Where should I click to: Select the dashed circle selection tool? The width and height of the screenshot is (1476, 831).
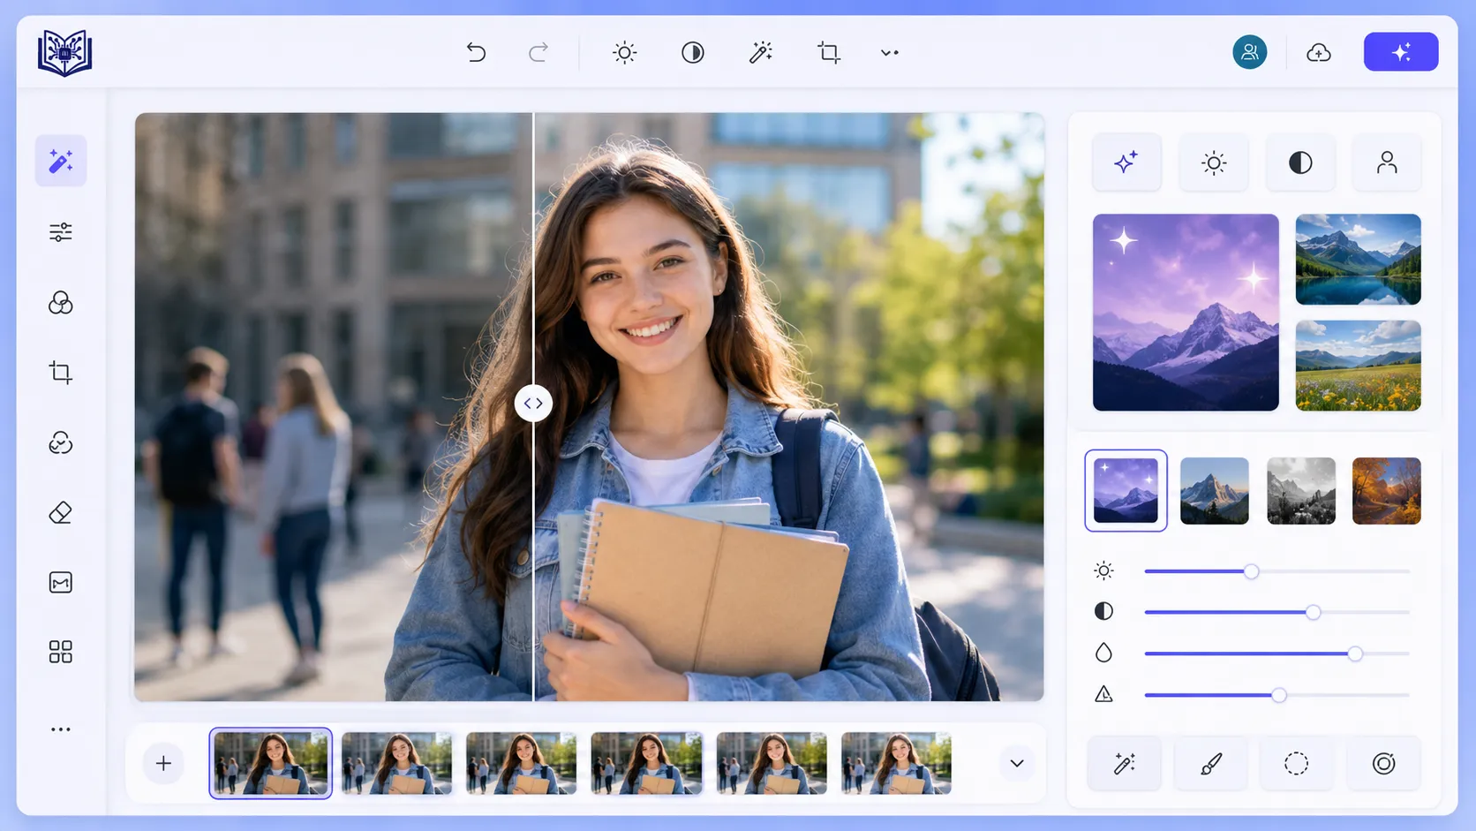(x=1297, y=764)
